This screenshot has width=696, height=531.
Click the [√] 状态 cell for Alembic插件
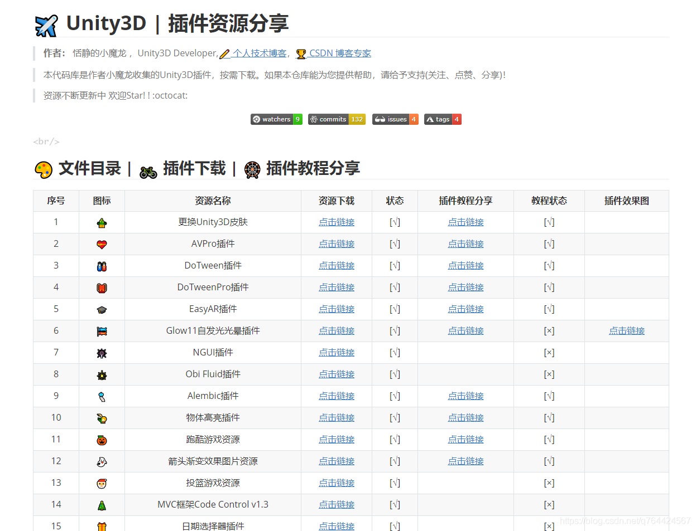395,396
